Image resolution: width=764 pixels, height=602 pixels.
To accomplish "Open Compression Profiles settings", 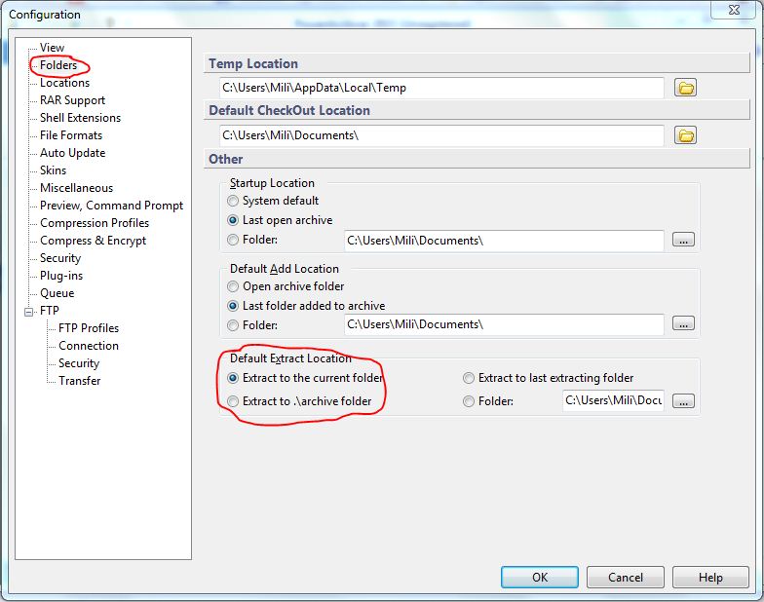I will pos(95,223).
